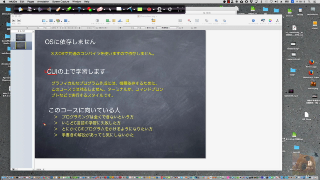
Task: Open the shapes tool dropdown arrow
Action: [94, 10]
